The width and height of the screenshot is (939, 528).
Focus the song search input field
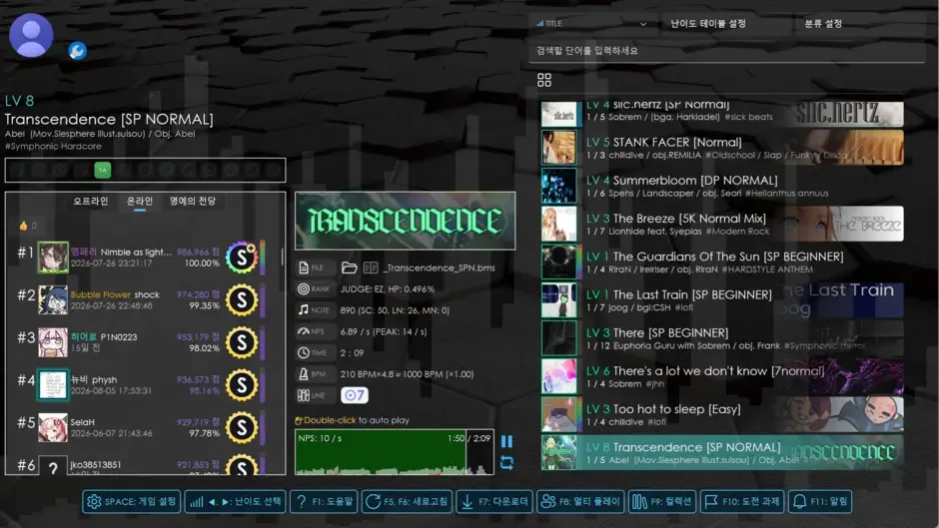(x=726, y=51)
